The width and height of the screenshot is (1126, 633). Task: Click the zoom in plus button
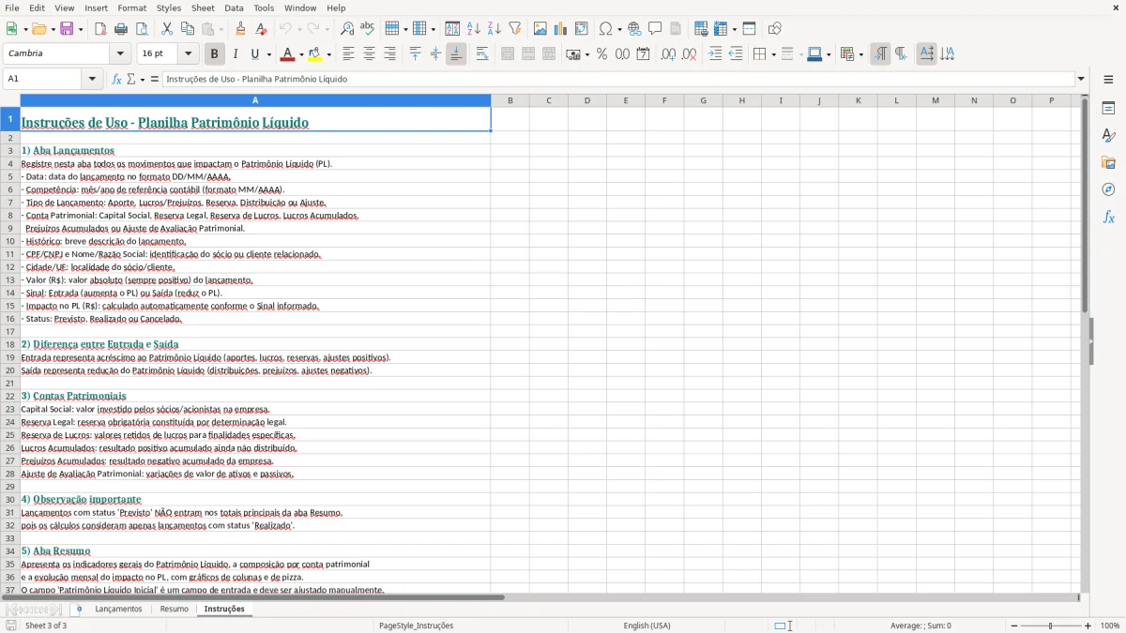[x=1088, y=625]
